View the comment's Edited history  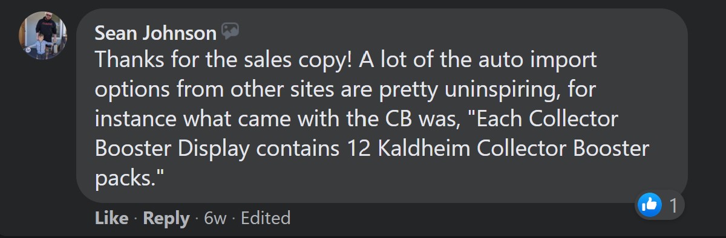point(266,218)
